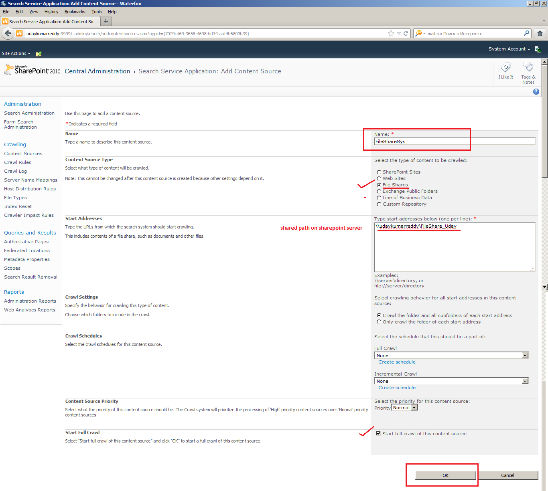Bookmark this page with the star icon
Viewport: 548px width, 491px height.
click(x=391, y=34)
